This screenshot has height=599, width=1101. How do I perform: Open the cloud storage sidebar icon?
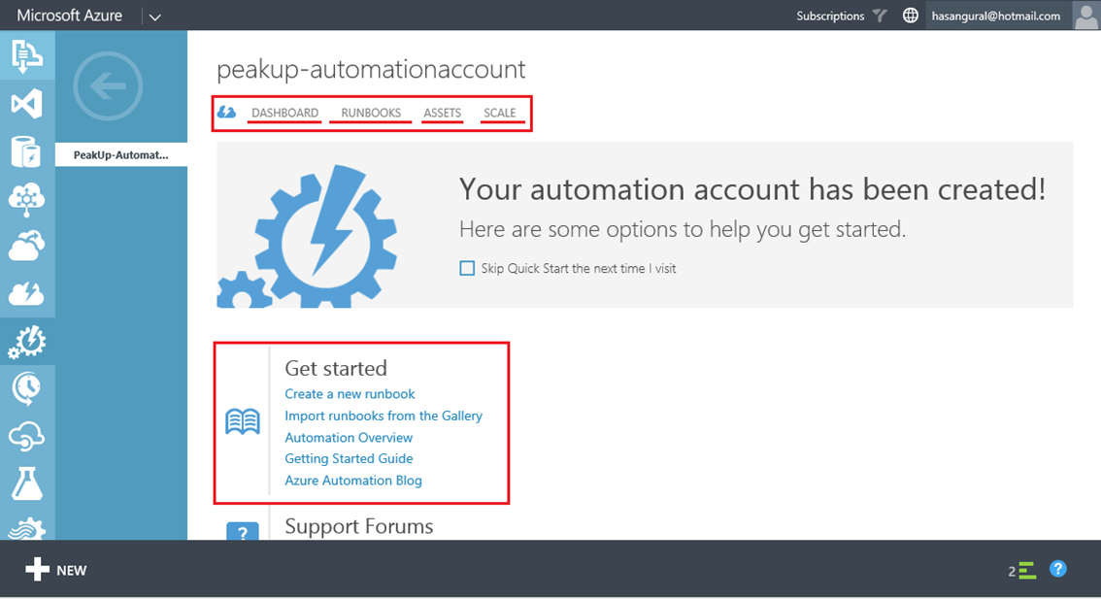(x=26, y=247)
